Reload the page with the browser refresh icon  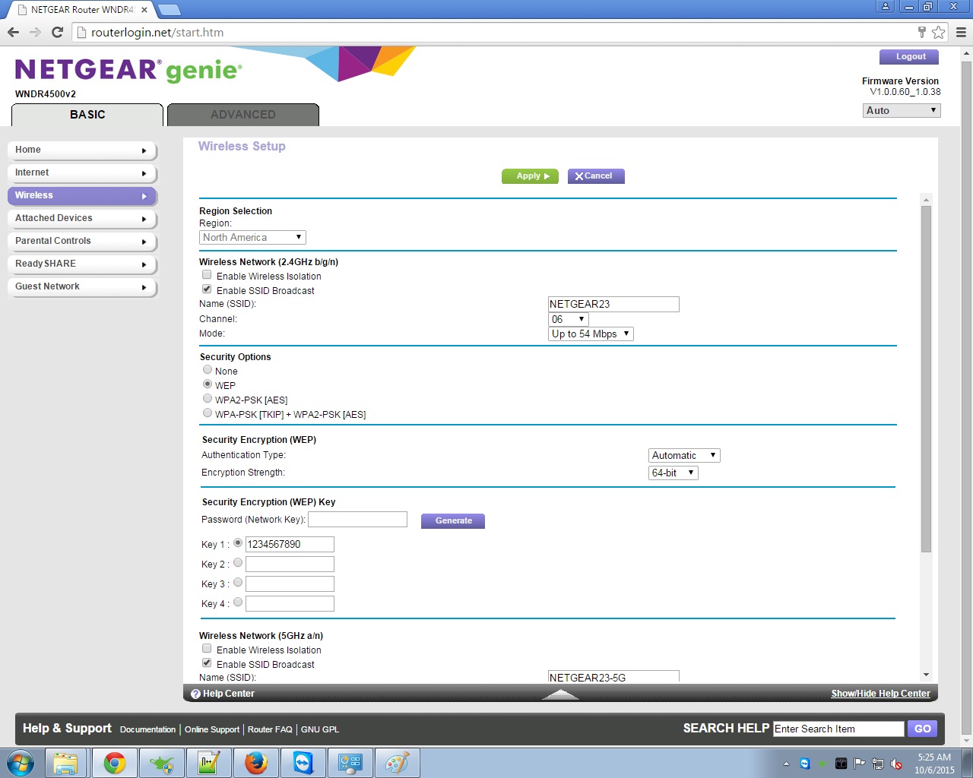[x=57, y=32]
